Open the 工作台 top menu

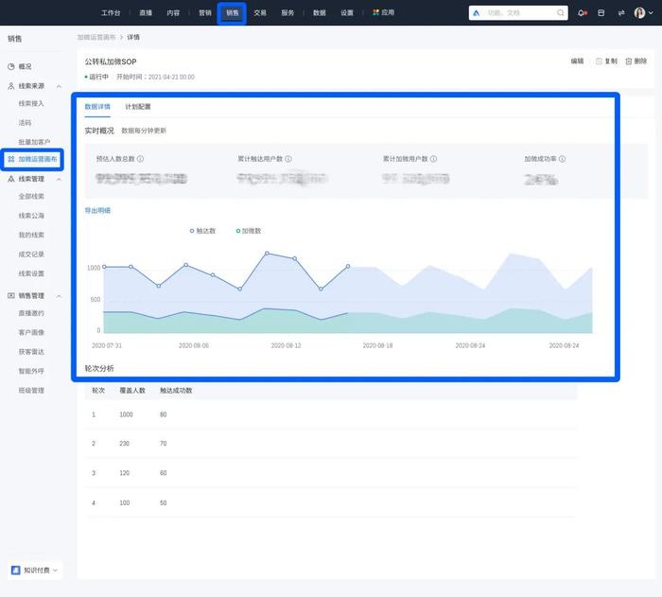tap(111, 12)
